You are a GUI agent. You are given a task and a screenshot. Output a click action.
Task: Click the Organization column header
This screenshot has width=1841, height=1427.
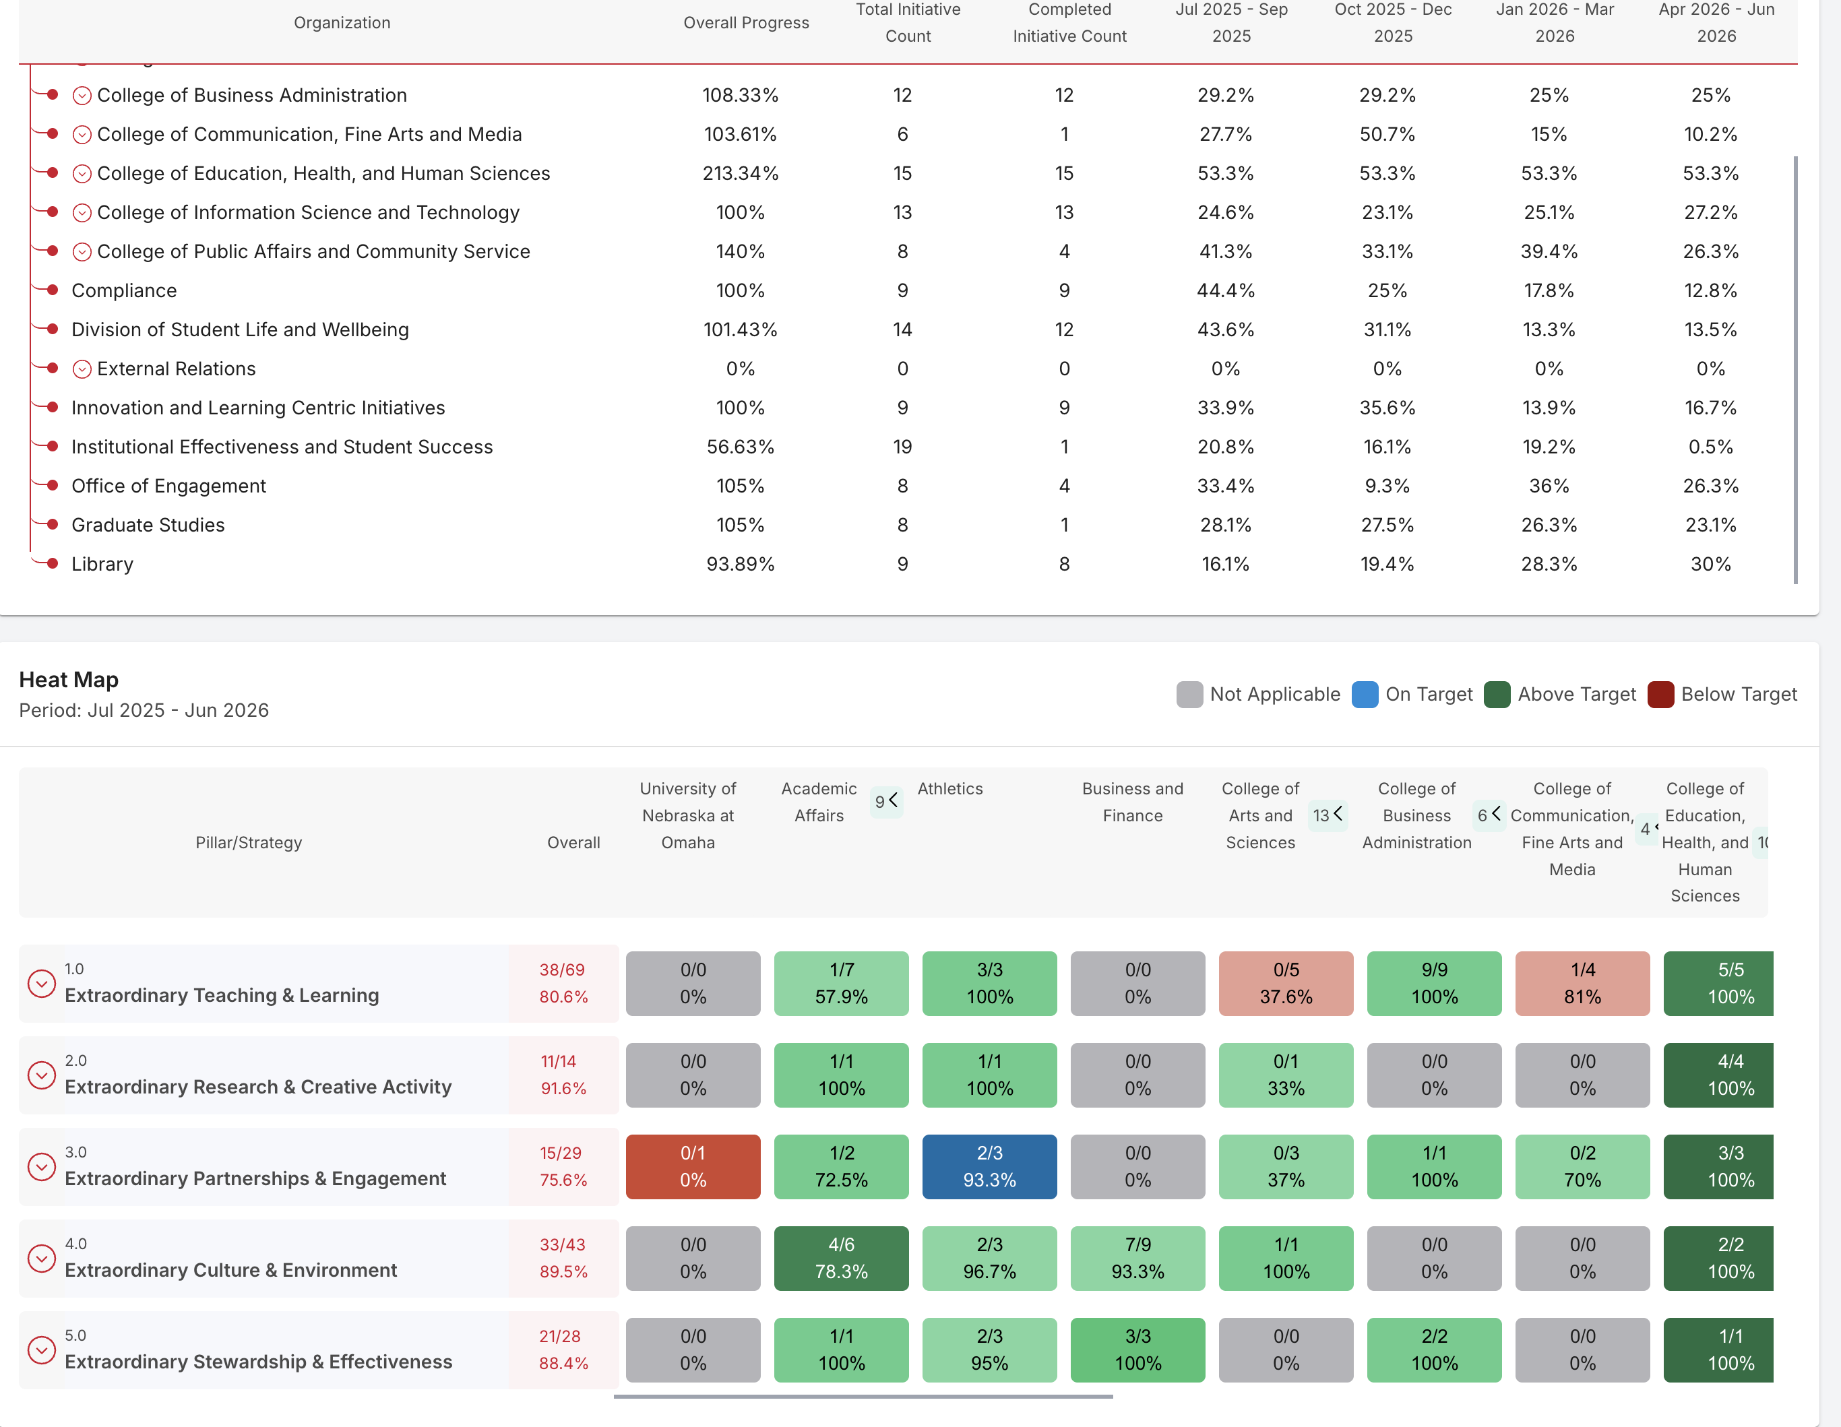[342, 23]
